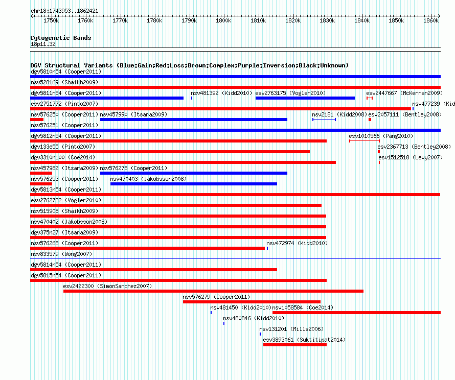
Task: Select the blue bar under dgv5810n54
Action: pos(235,77)
